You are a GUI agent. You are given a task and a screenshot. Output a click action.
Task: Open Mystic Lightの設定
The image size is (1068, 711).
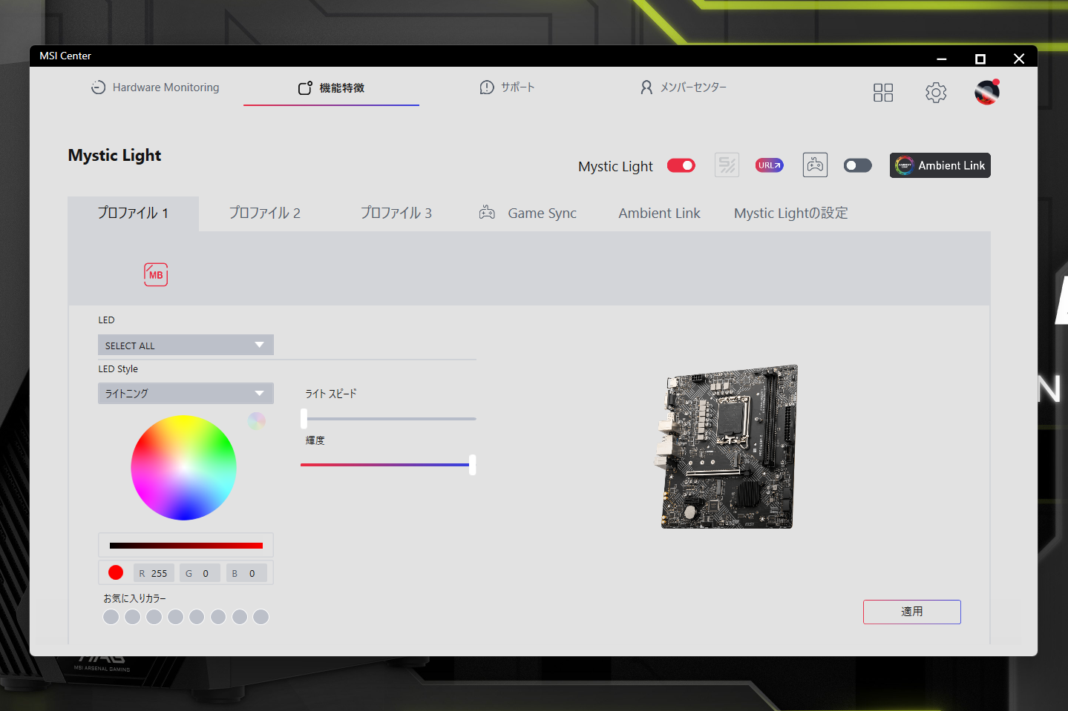tap(790, 213)
